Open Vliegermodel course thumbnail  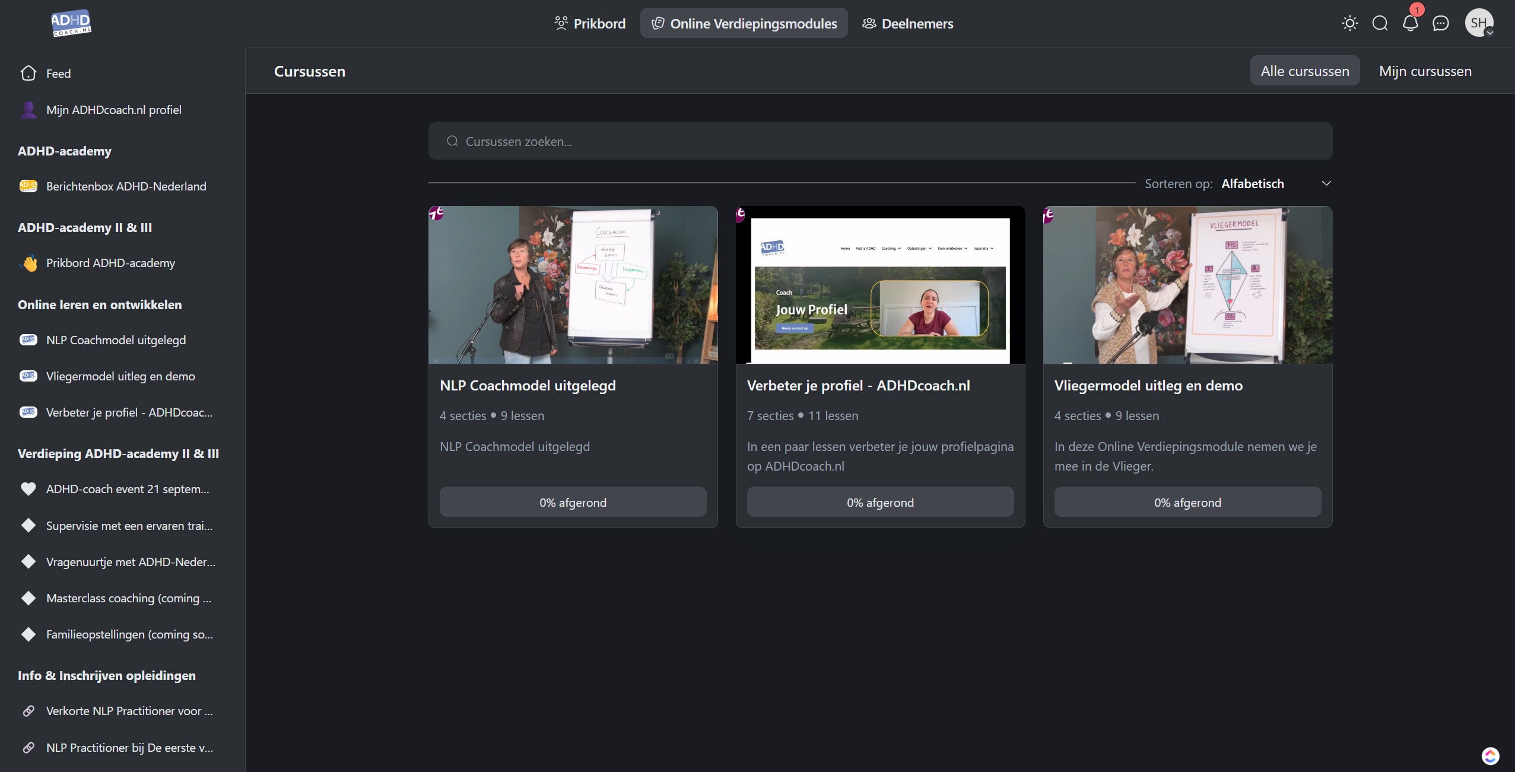[1187, 285]
